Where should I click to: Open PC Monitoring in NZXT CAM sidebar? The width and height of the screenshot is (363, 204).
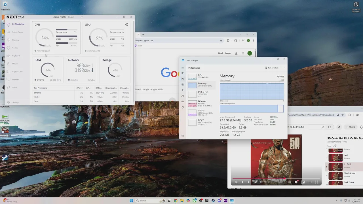[x=16, y=24]
